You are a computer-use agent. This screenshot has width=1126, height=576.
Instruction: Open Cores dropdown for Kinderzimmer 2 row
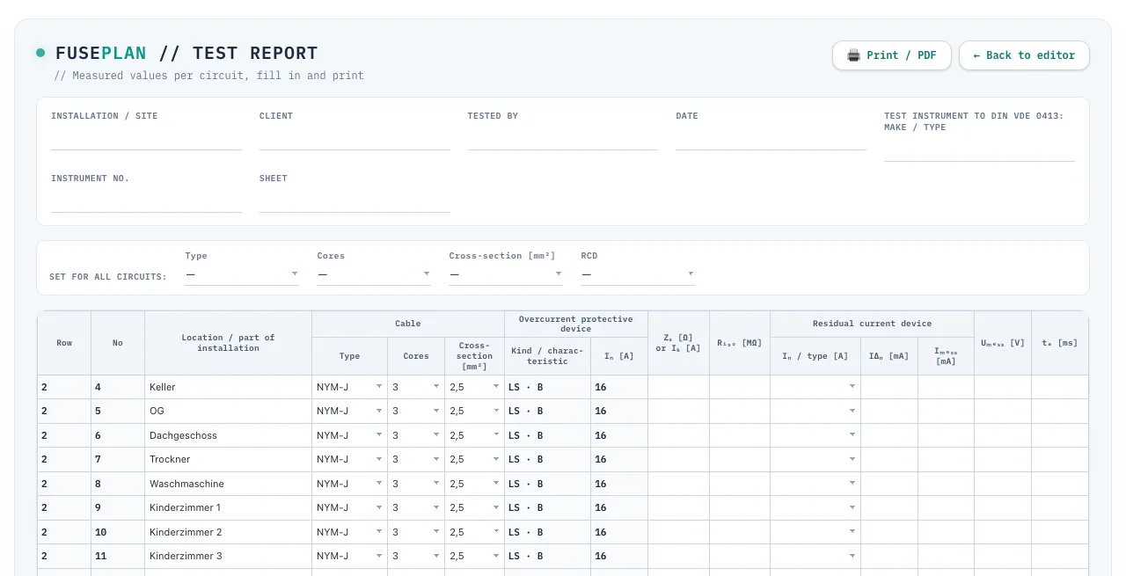416,532
